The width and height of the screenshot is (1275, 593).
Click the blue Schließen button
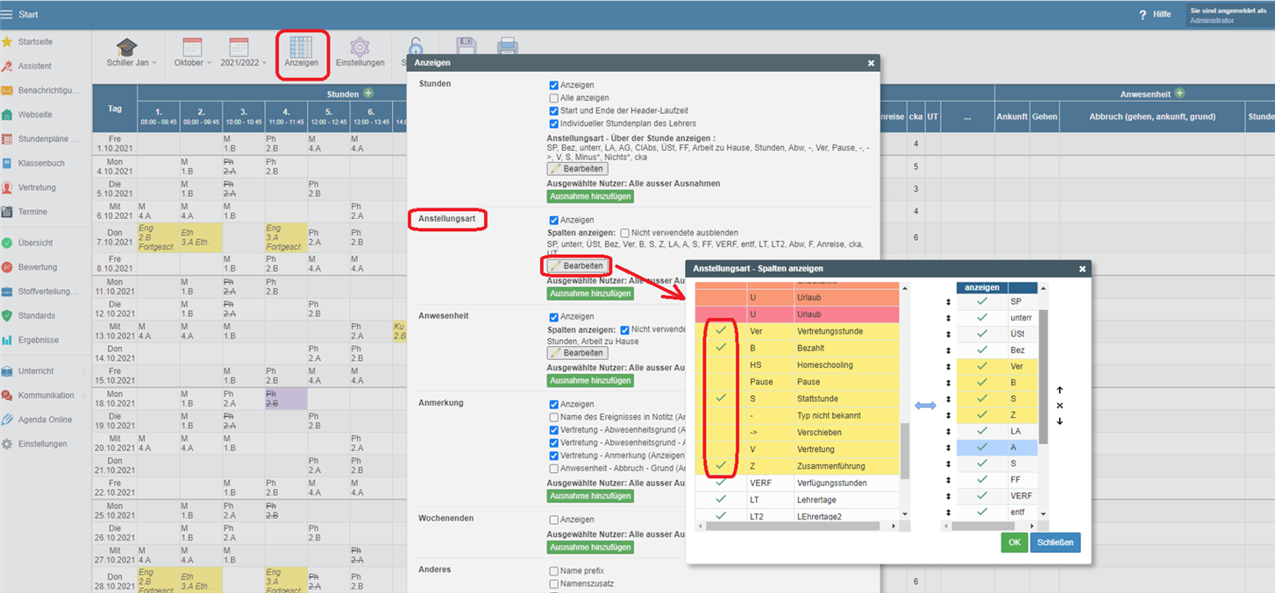(x=1055, y=542)
